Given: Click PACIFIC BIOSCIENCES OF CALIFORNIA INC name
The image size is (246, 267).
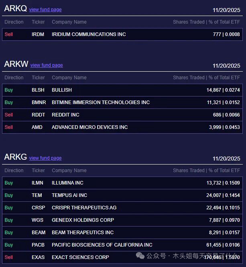Looking at the screenshot, I should click(102, 245).
